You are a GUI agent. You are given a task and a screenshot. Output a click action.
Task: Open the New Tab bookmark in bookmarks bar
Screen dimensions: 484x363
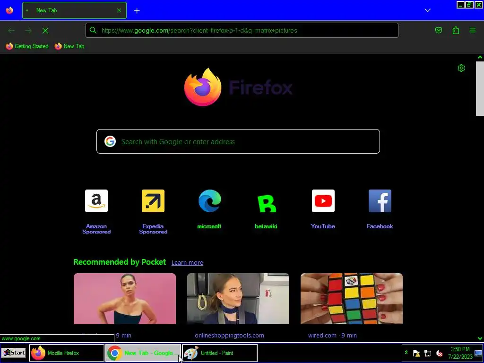tap(69, 46)
